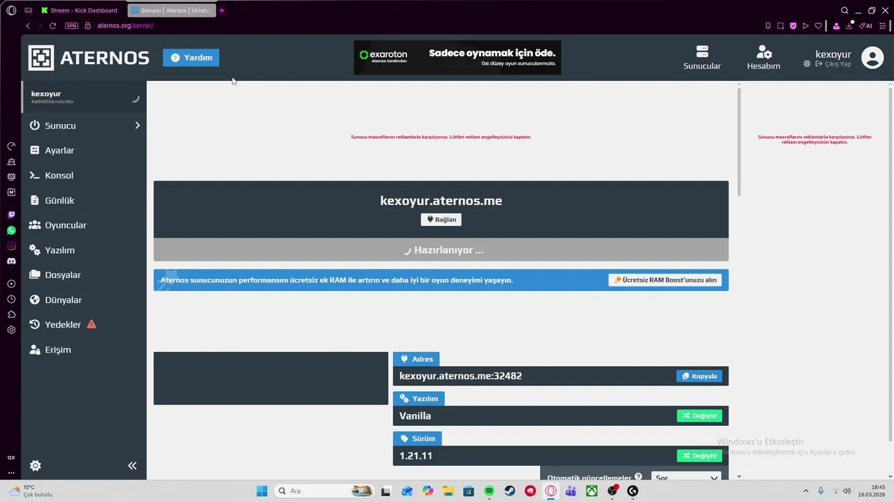Open Windows Start menu

262,491
